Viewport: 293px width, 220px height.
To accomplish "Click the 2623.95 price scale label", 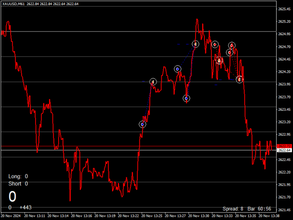I will point(284,84).
